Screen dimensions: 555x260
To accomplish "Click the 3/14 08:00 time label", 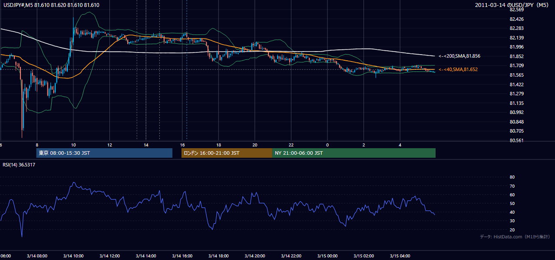I will tap(36, 256).
